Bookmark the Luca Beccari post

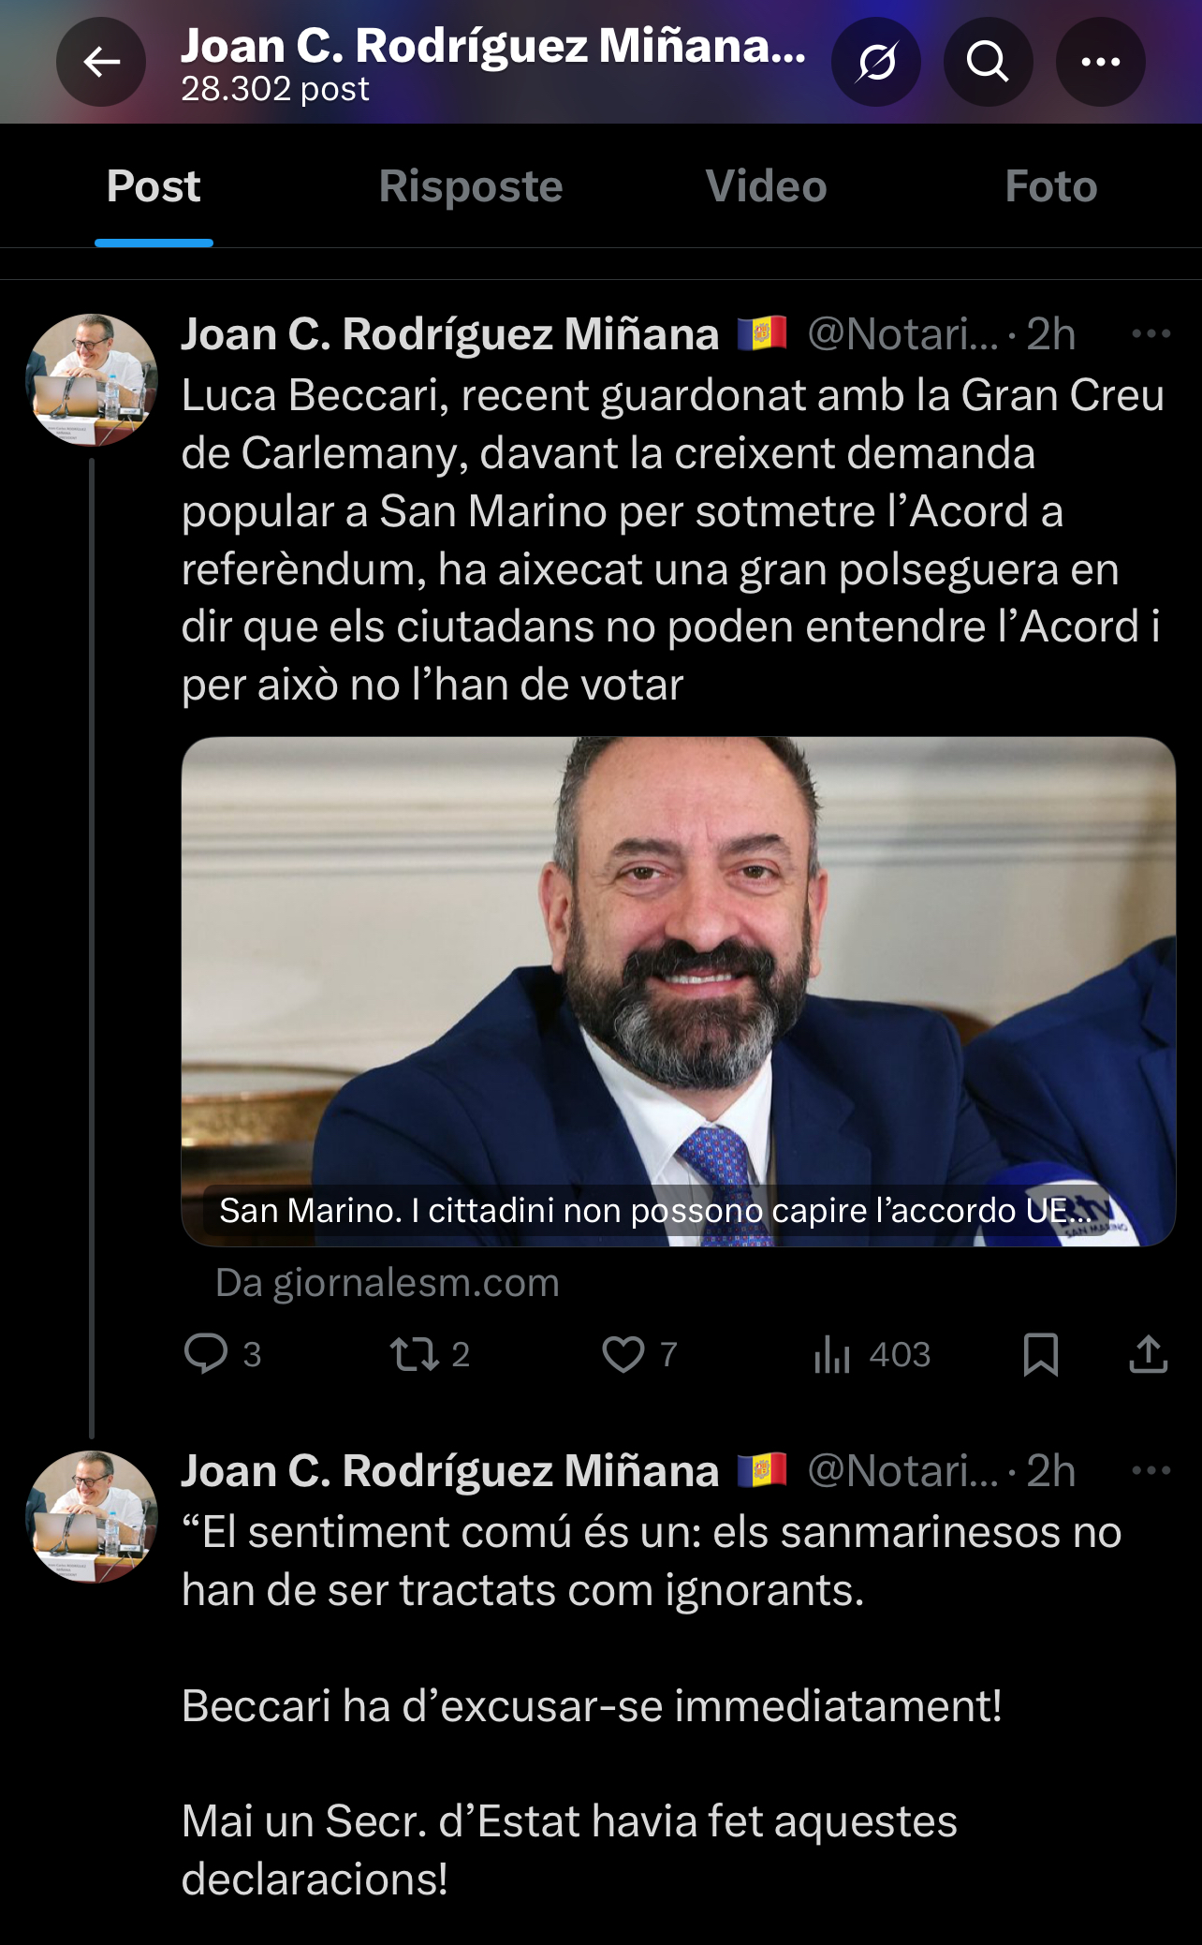pos(1041,1354)
